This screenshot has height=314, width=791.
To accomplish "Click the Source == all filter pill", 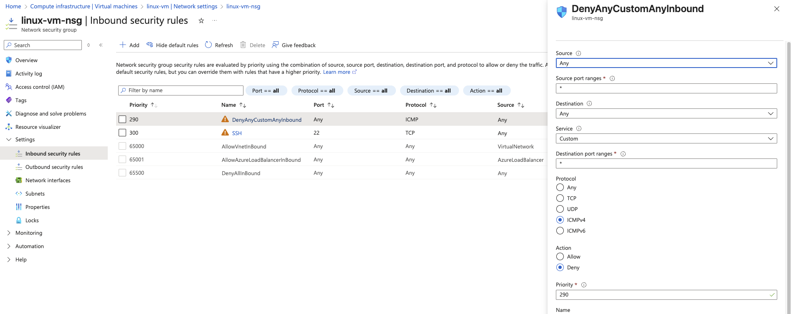I will click(371, 90).
